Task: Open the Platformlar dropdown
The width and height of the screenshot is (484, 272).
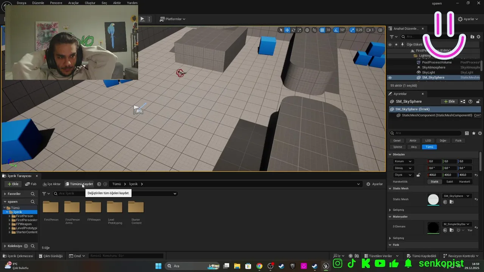Action: (172, 19)
